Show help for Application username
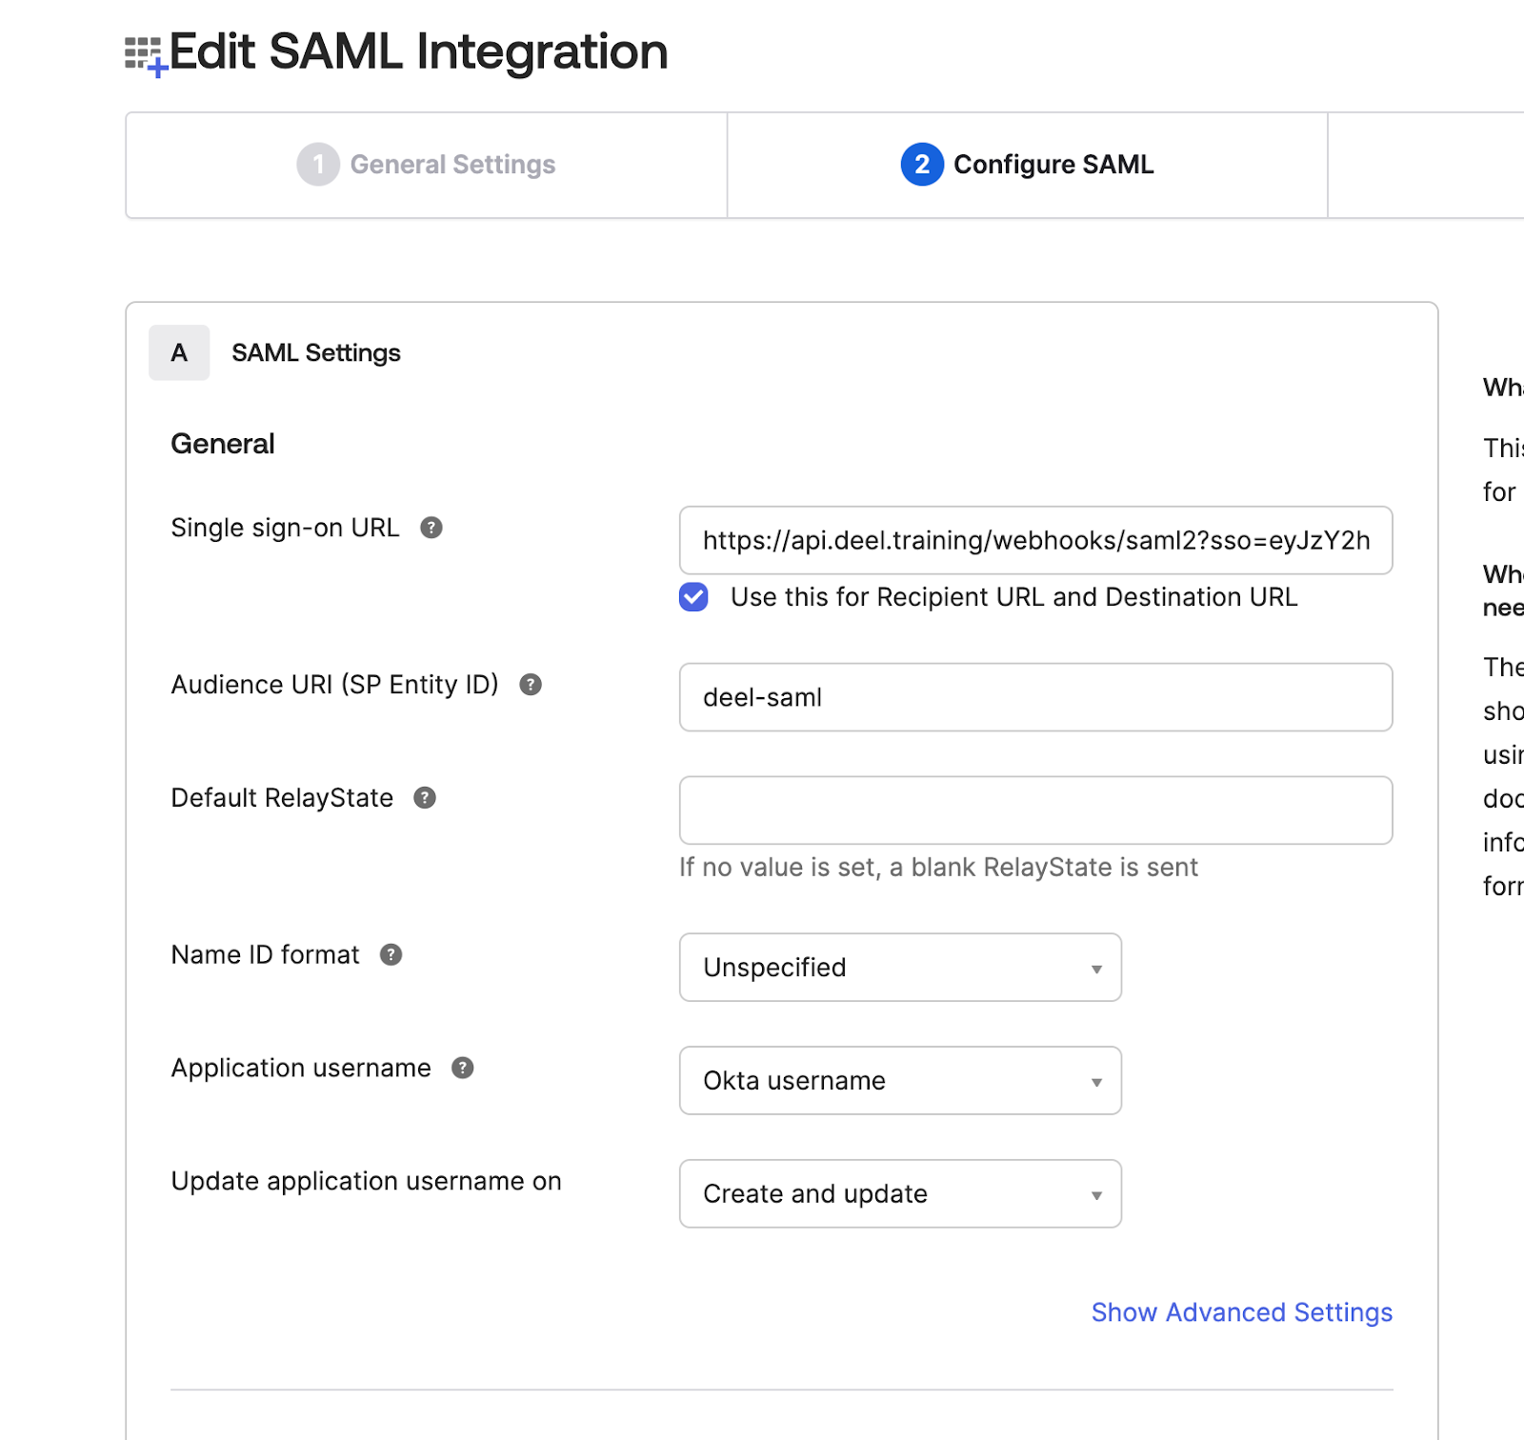The height and width of the screenshot is (1440, 1524). [x=463, y=1068]
